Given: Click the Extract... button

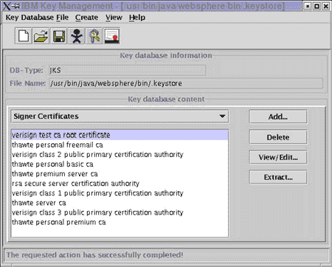Looking at the screenshot, I should point(278,177).
